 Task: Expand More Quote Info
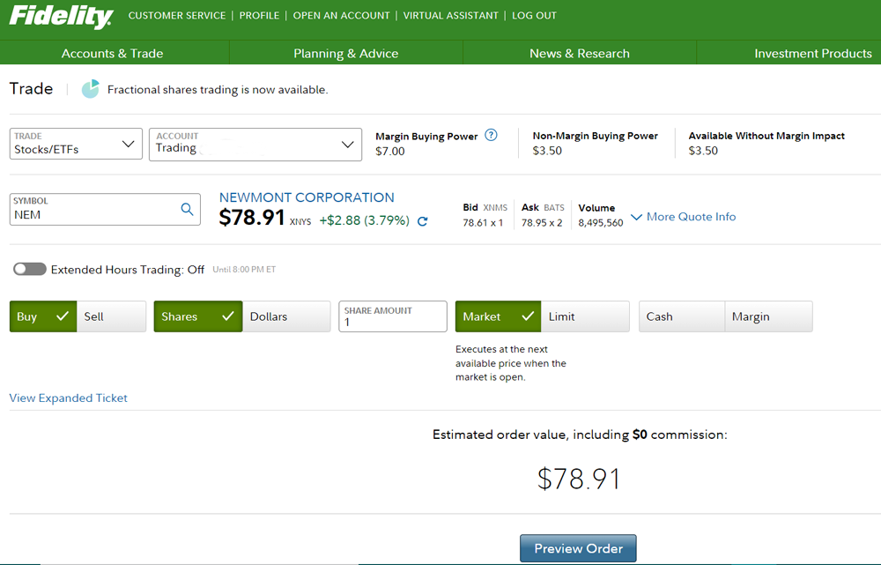684,217
